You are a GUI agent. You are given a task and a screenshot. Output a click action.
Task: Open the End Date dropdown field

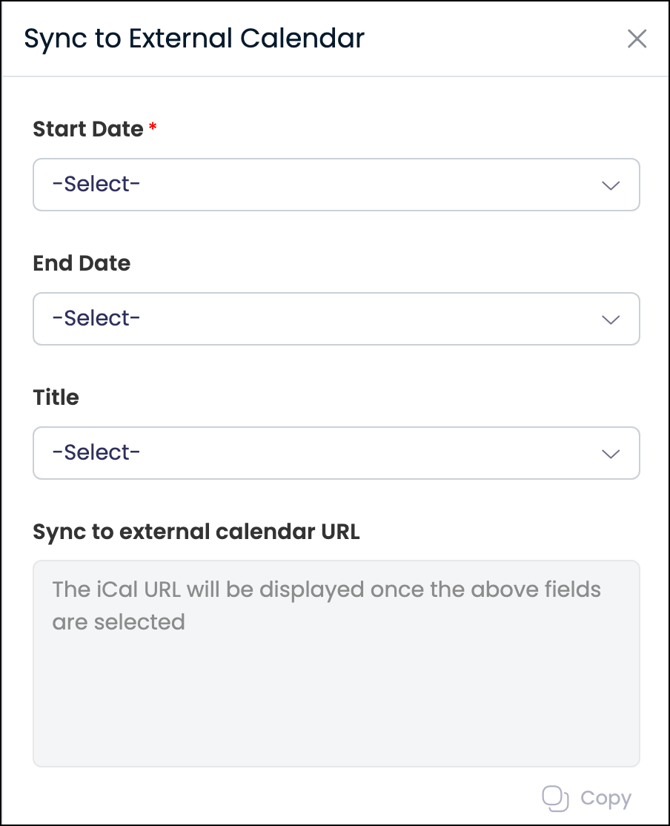coord(336,319)
